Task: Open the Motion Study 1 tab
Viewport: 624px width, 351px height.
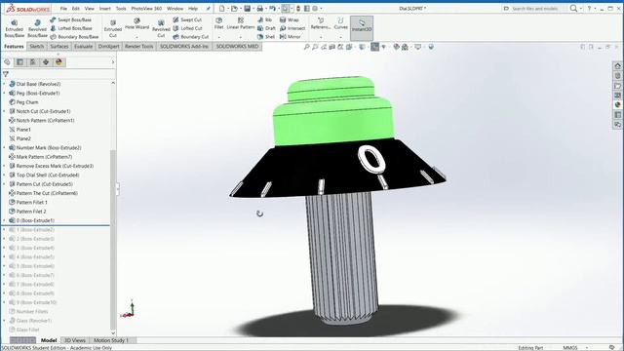Action: 111,340
